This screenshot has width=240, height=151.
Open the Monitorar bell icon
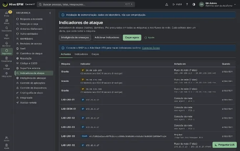[x=6, y=44]
